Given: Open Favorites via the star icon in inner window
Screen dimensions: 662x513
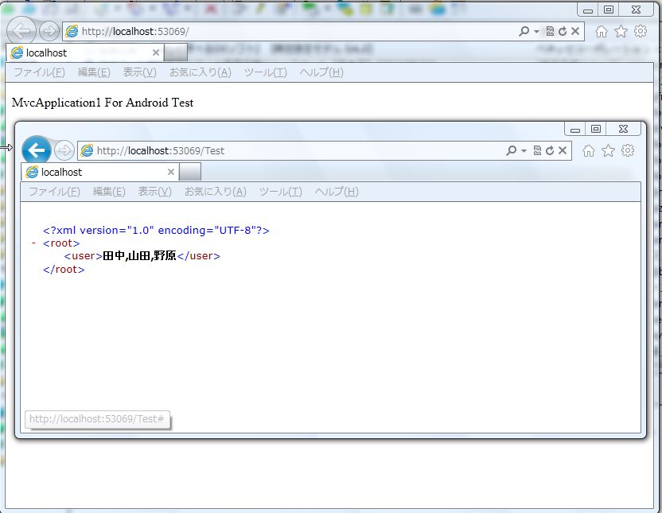Looking at the screenshot, I should point(607,150).
